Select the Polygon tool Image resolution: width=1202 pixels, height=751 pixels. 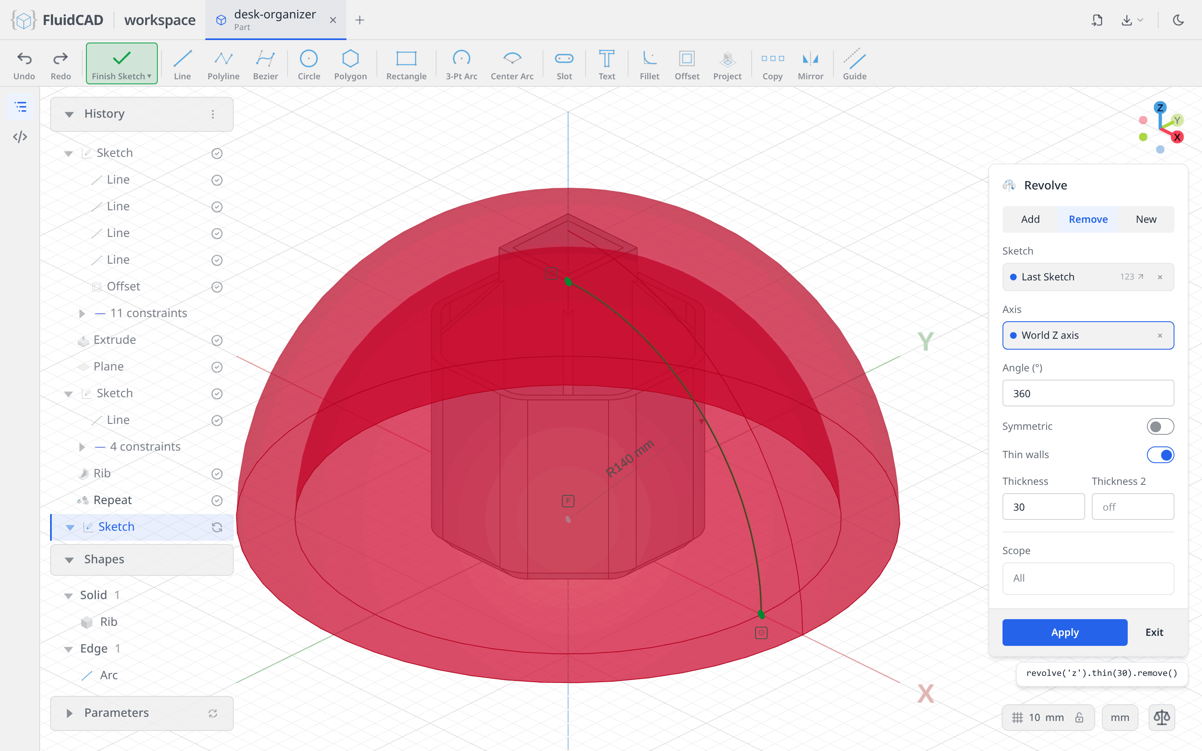(350, 65)
